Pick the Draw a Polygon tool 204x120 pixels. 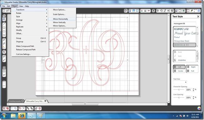[x=4, y=40]
